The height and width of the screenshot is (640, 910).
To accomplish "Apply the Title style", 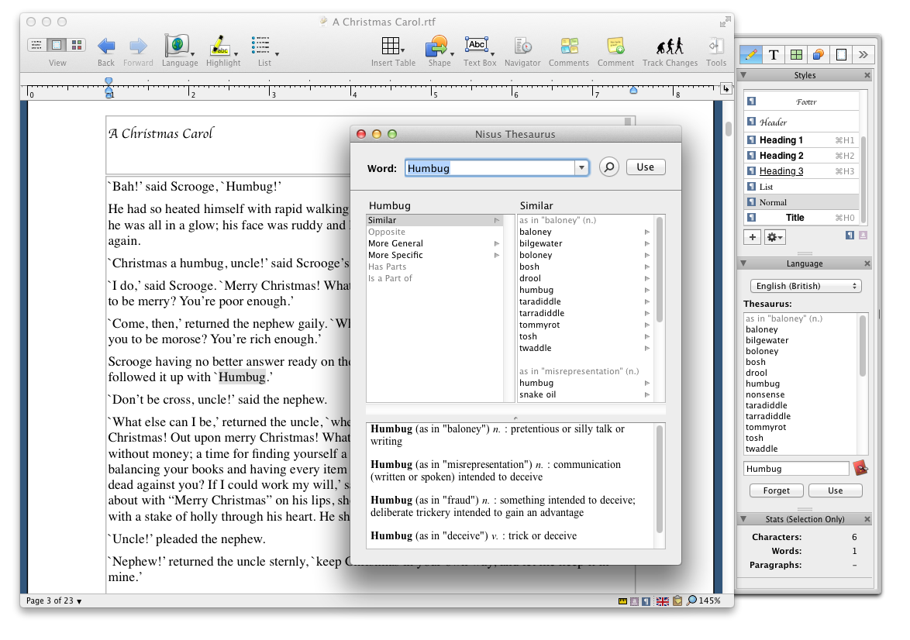I will pos(801,218).
